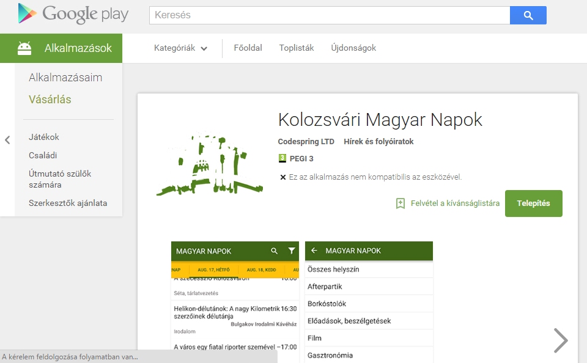The width and height of the screenshot is (587, 363).
Task: Click the Kolozsvári Magyar Napok app icon
Action: [210, 164]
